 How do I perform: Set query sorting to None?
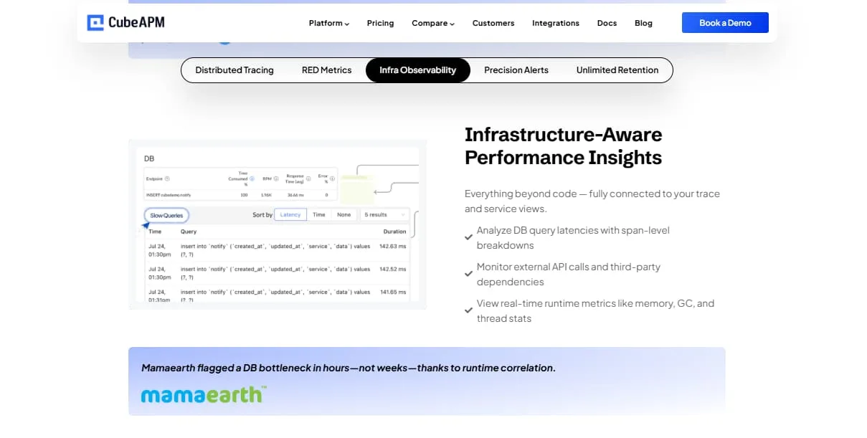point(344,214)
